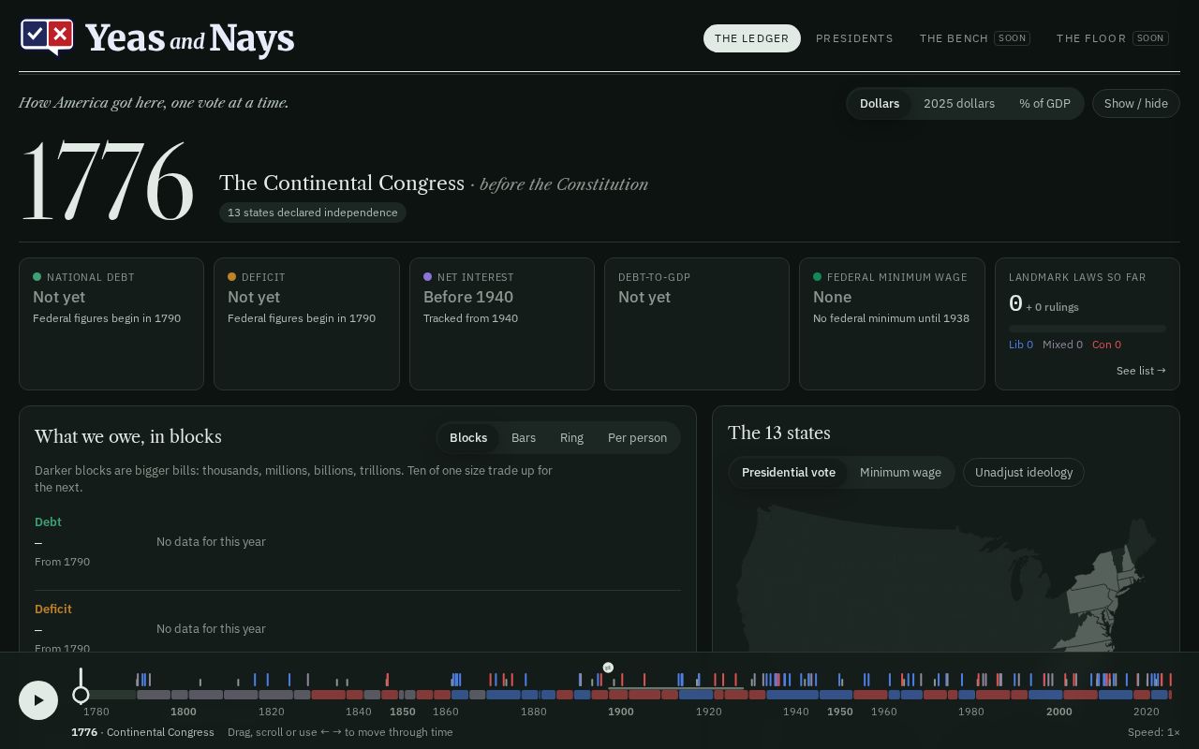Select the 1900 timeline label
This screenshot has height=749, width=1199.
click(x=621, y=712)
